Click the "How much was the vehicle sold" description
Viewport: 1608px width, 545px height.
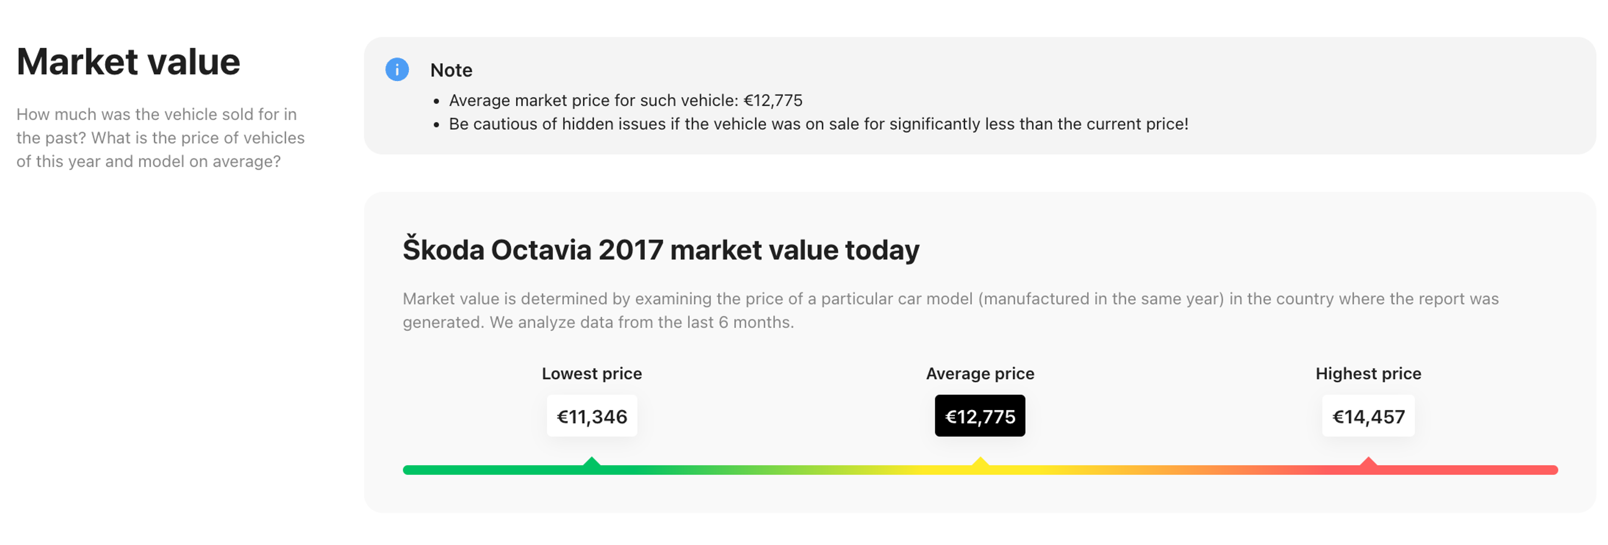160,138
